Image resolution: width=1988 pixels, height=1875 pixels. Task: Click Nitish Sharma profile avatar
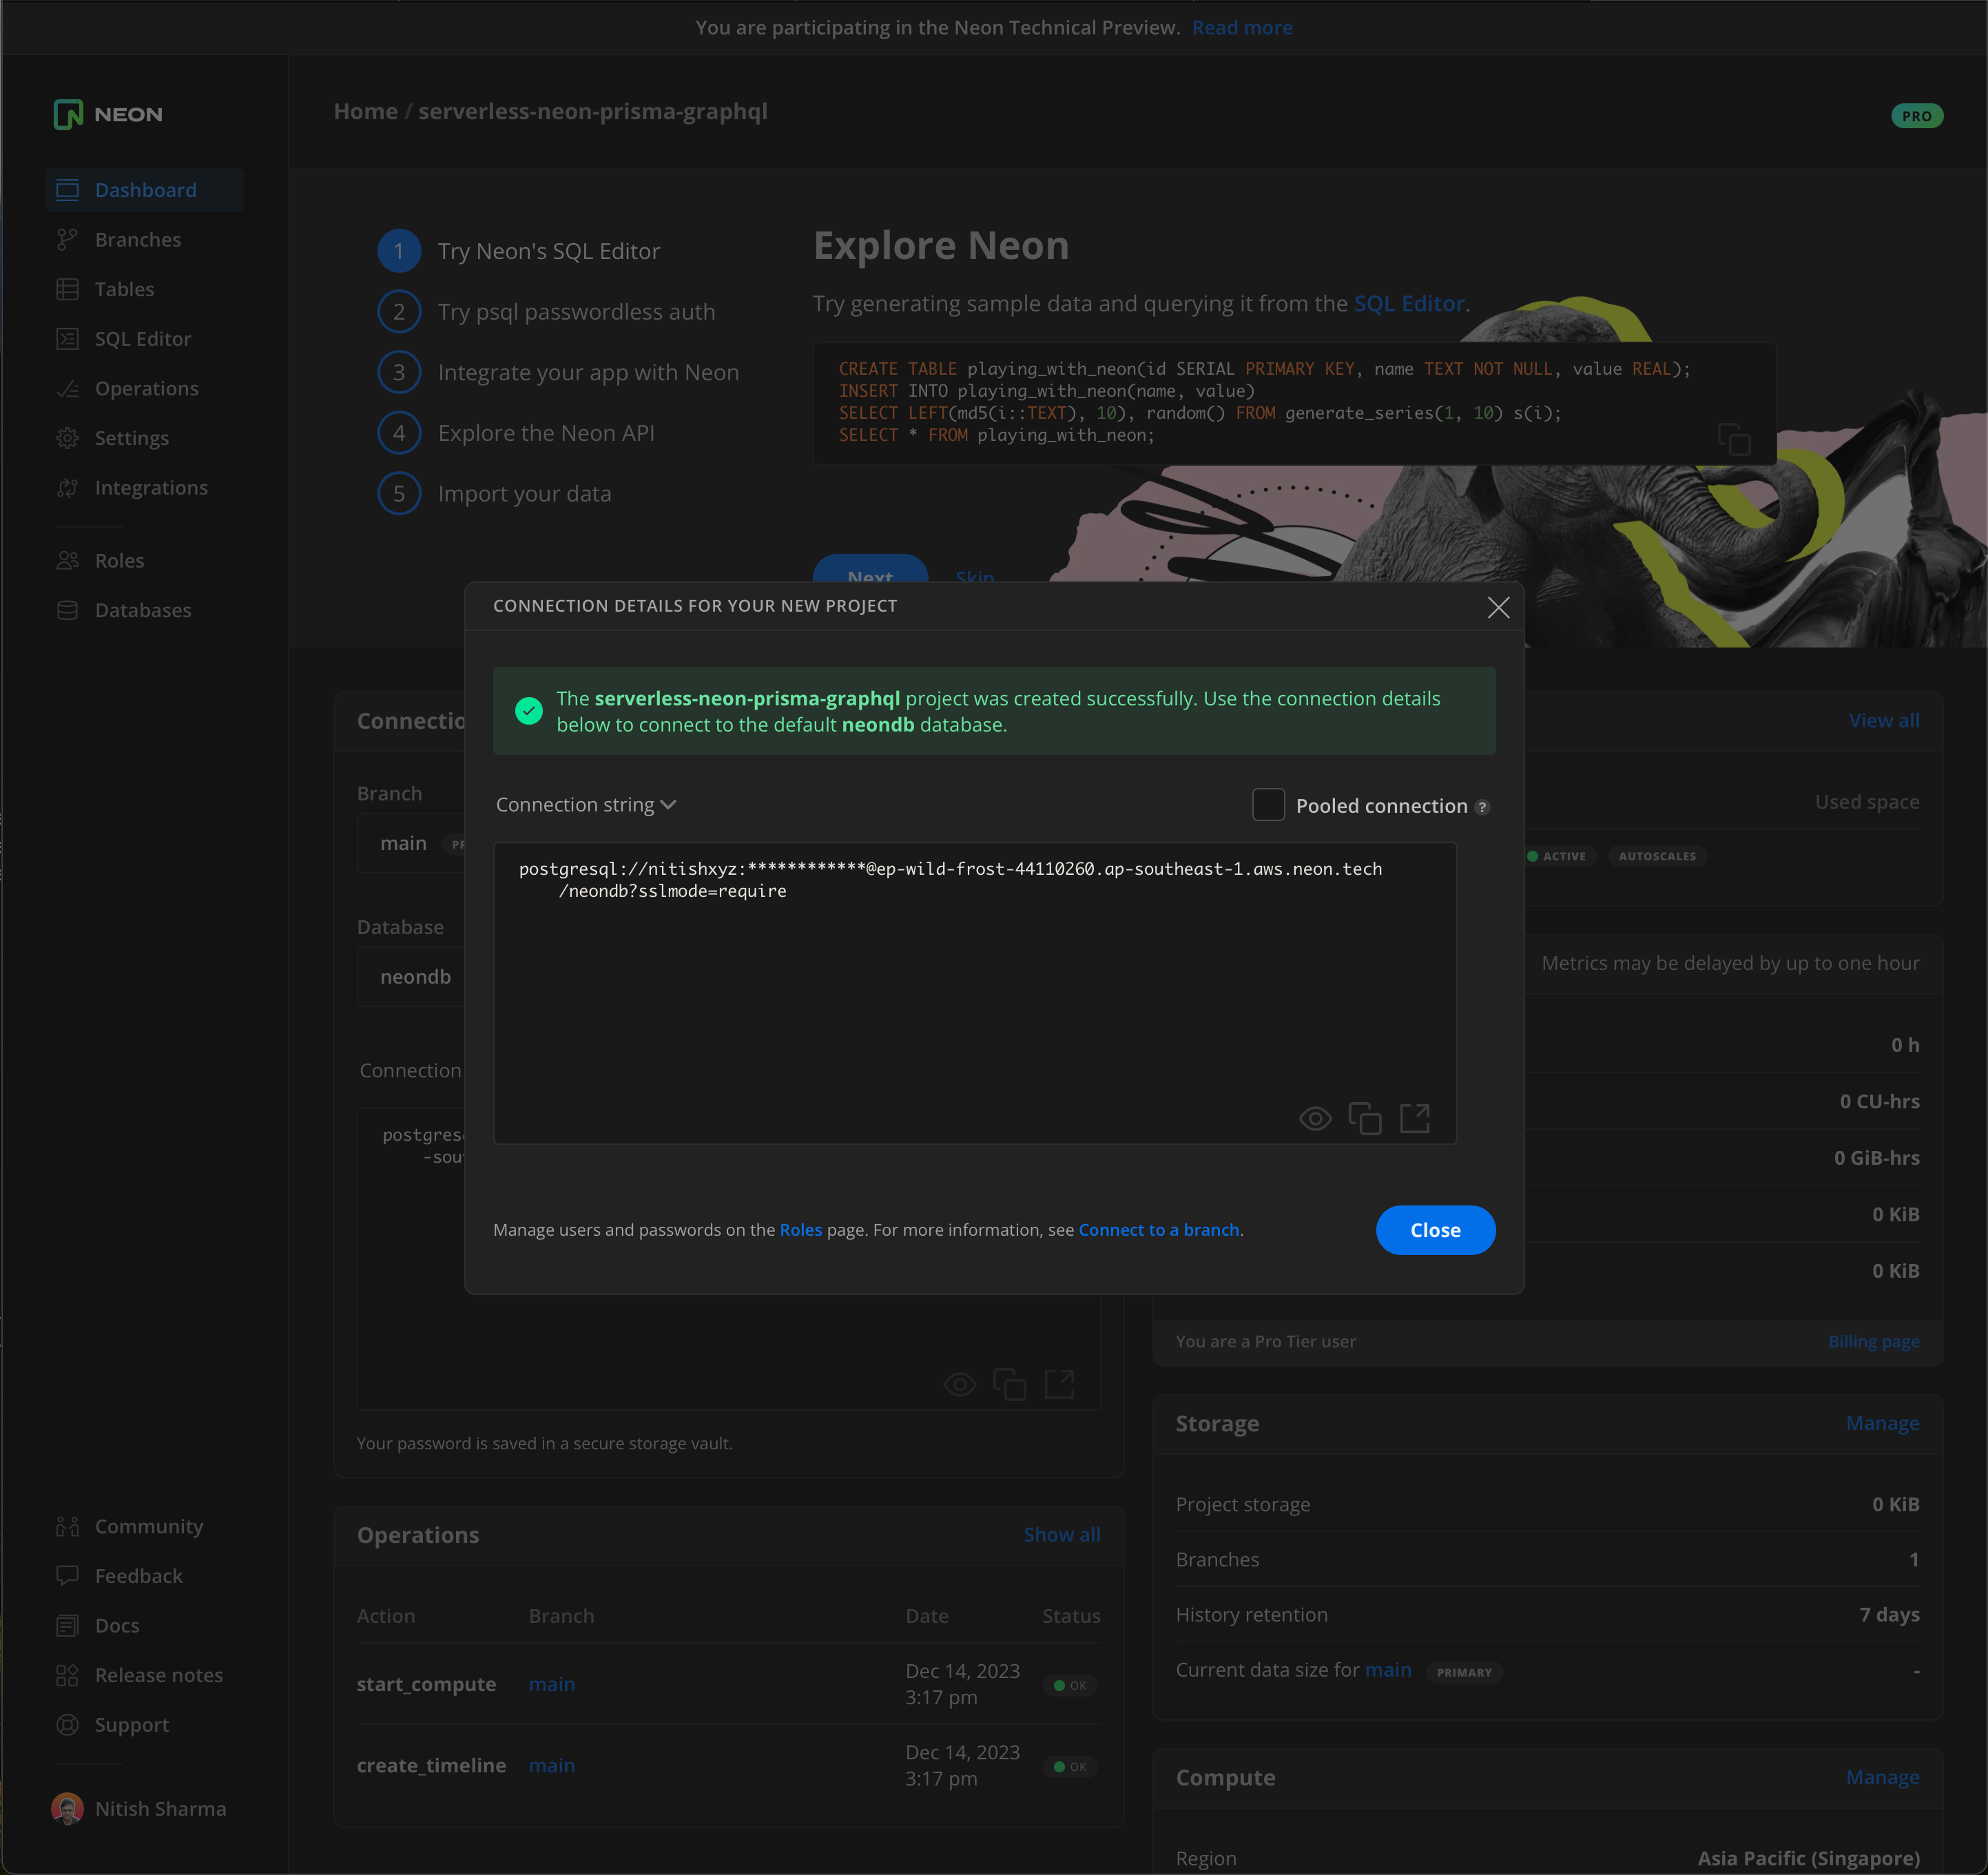(67, 1809)
